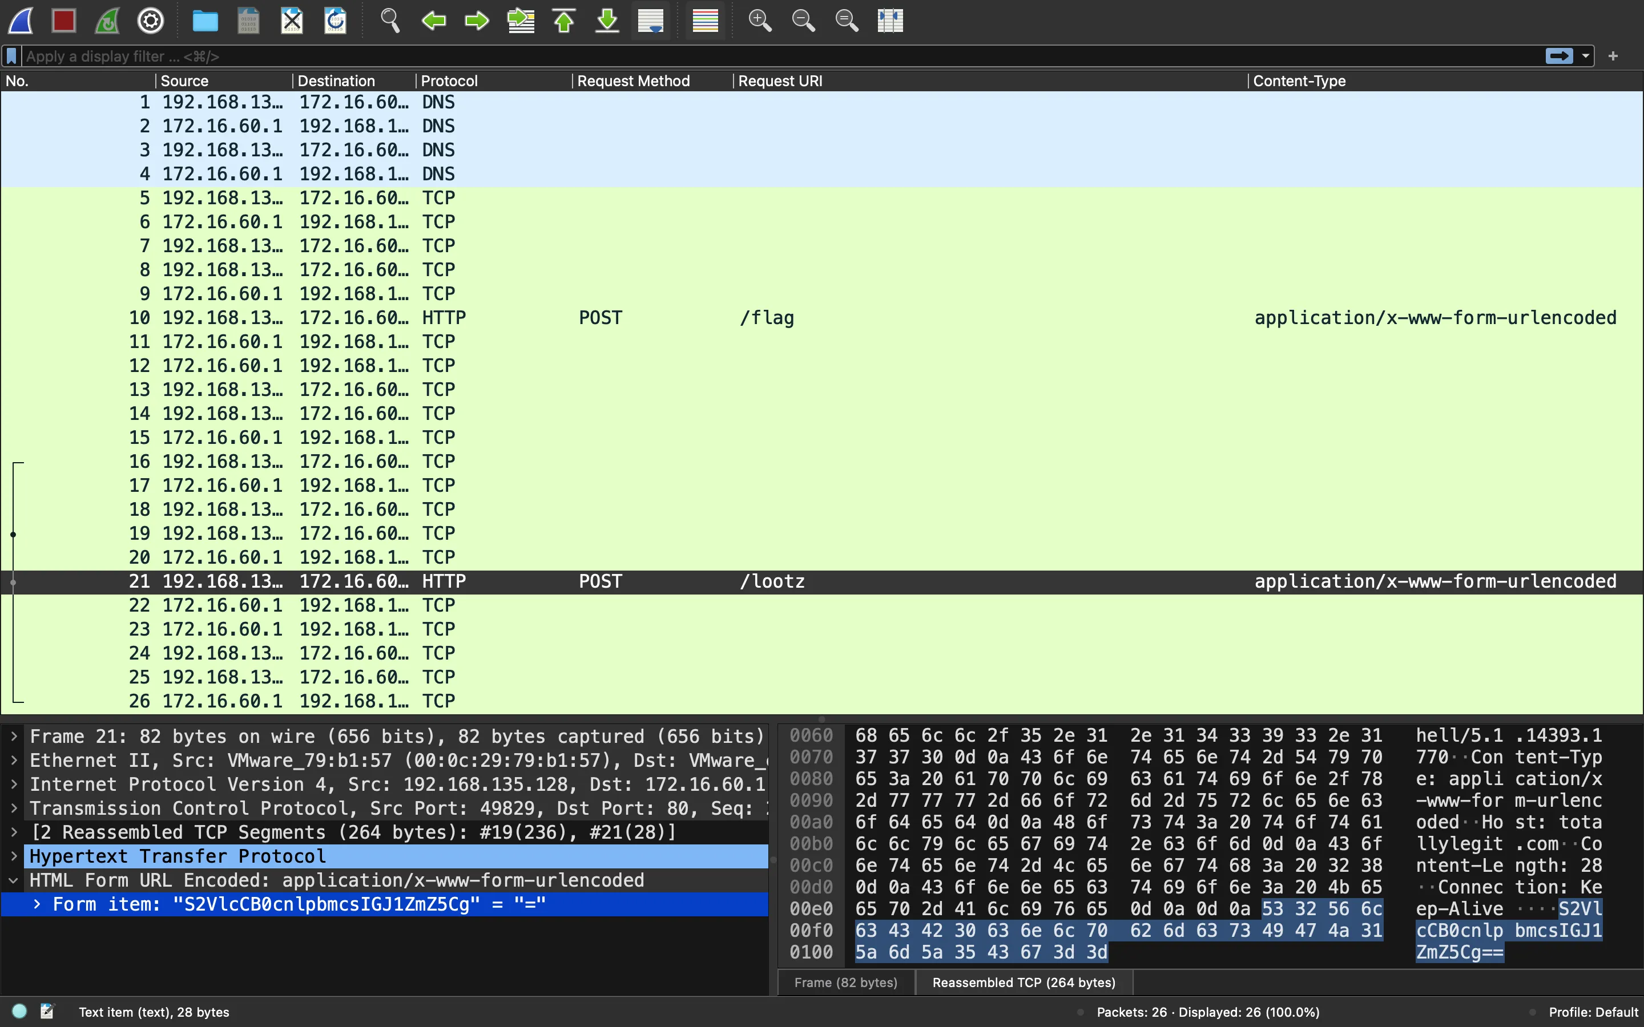
Task: Open recent display filters dropdown
Action: pyautogui.click(x=1586, y=56)
